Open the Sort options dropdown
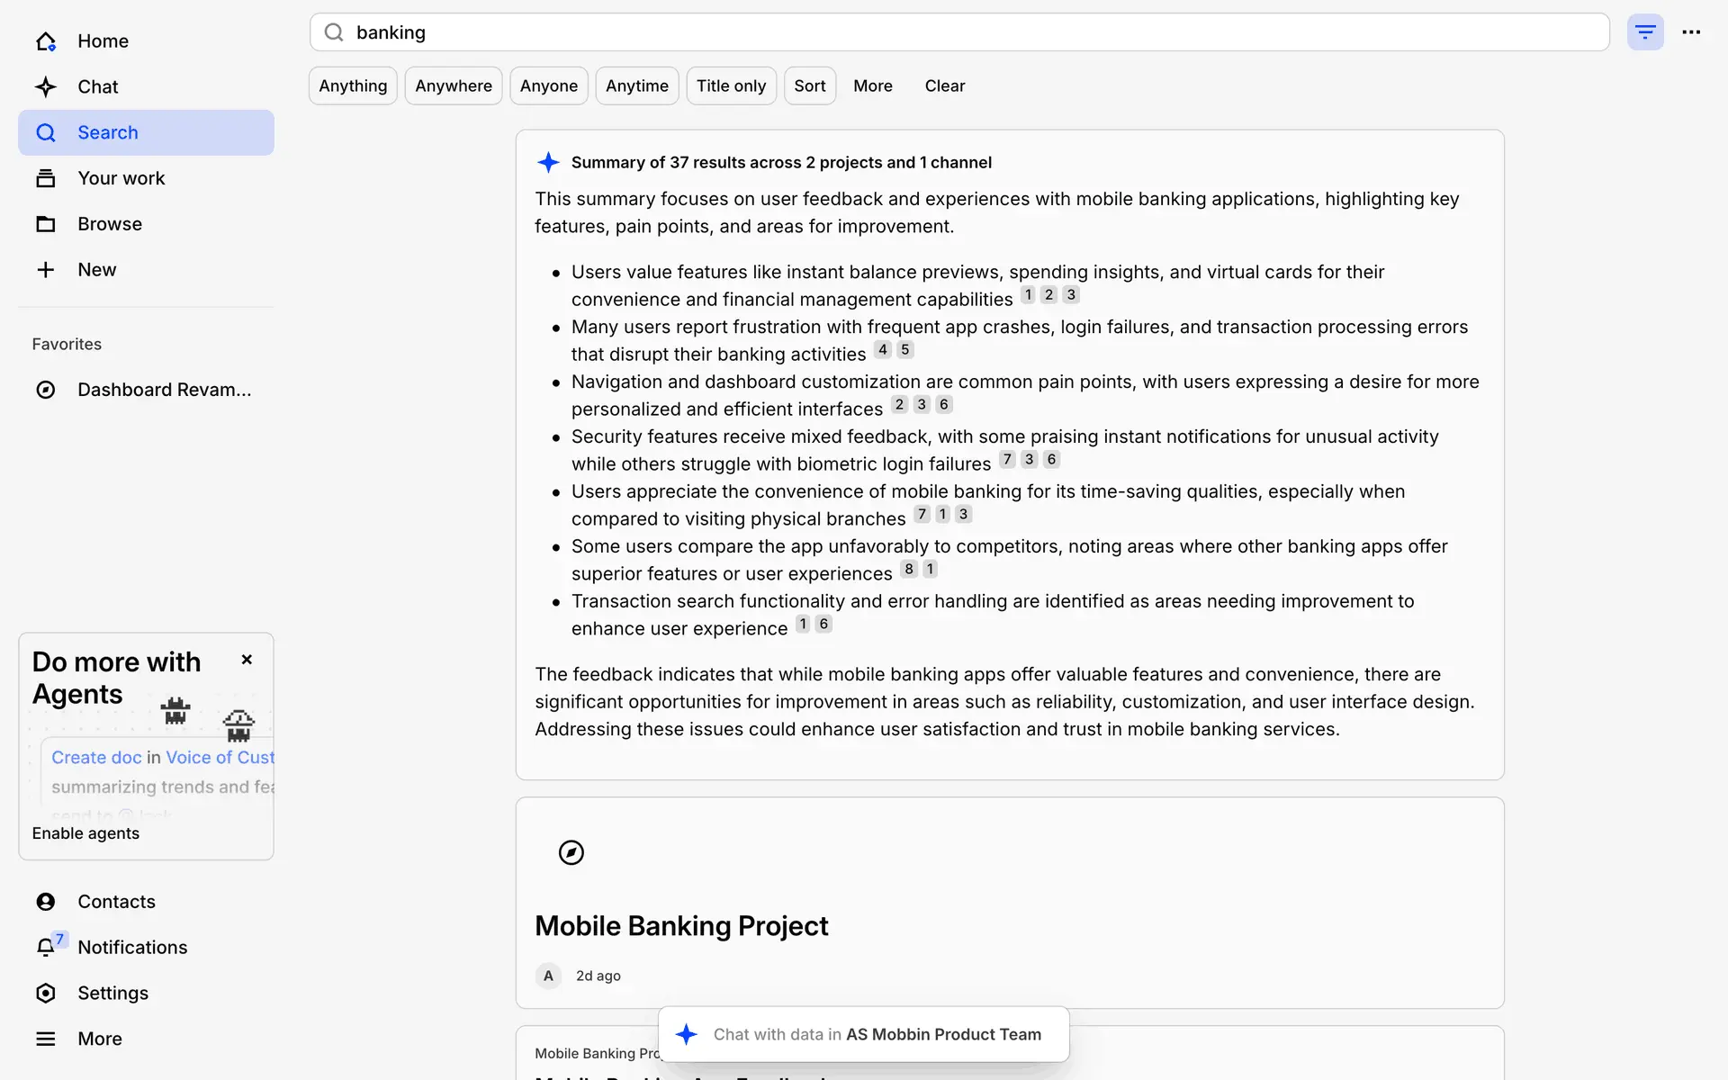This screenshot has height=1080, width=1728. [x=809, y=86]
